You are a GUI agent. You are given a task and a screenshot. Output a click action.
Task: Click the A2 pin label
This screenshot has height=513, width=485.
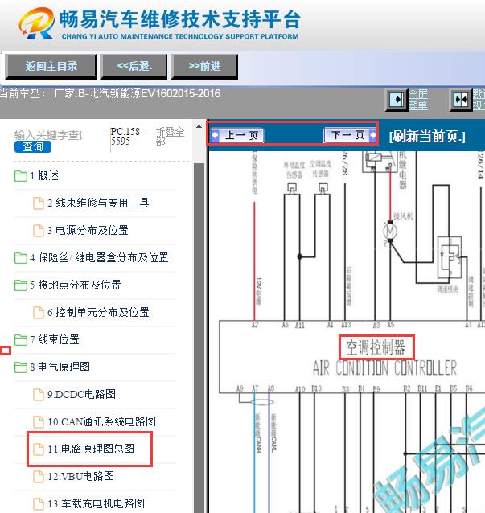click(255, 325)
